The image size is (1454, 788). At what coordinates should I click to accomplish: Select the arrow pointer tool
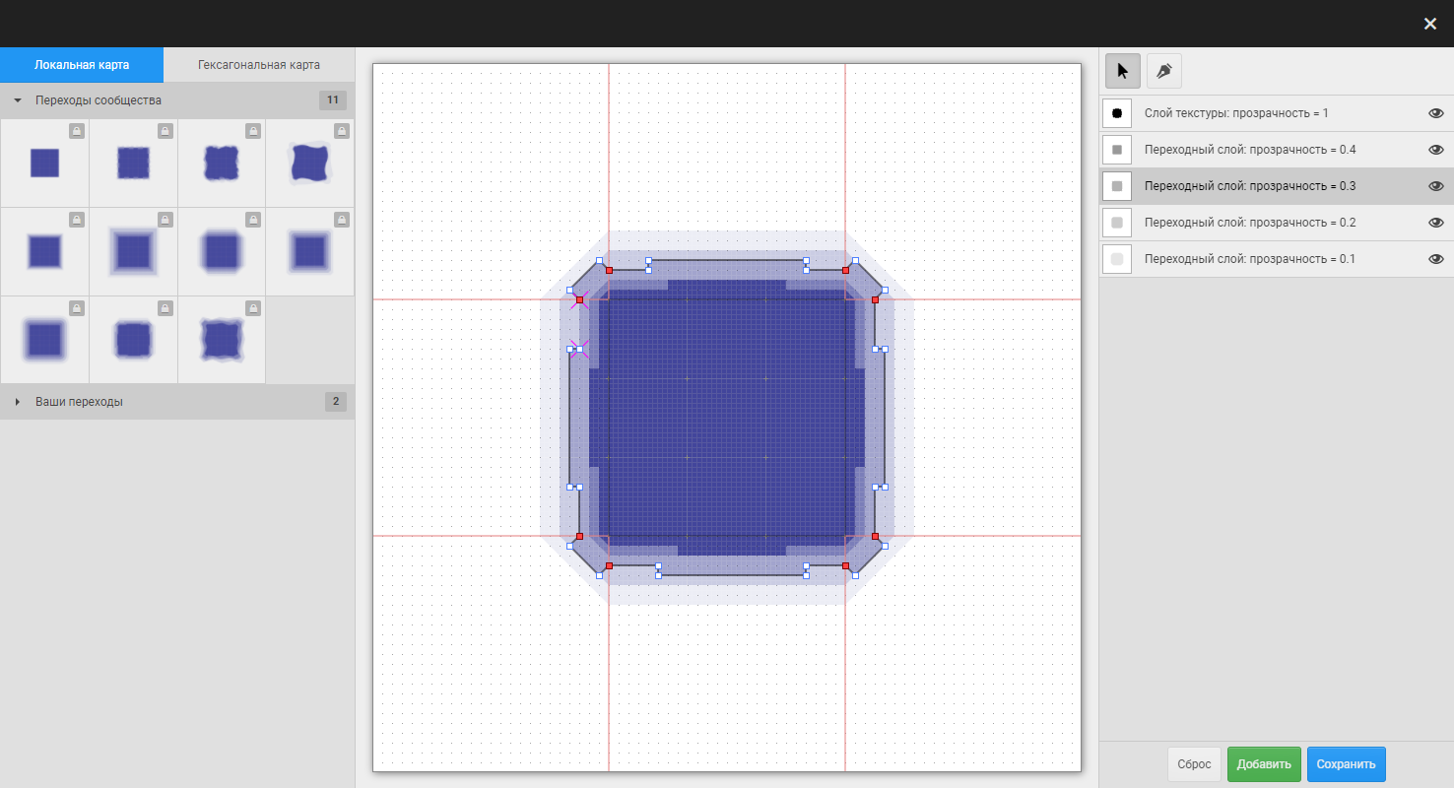[1123, 71]
